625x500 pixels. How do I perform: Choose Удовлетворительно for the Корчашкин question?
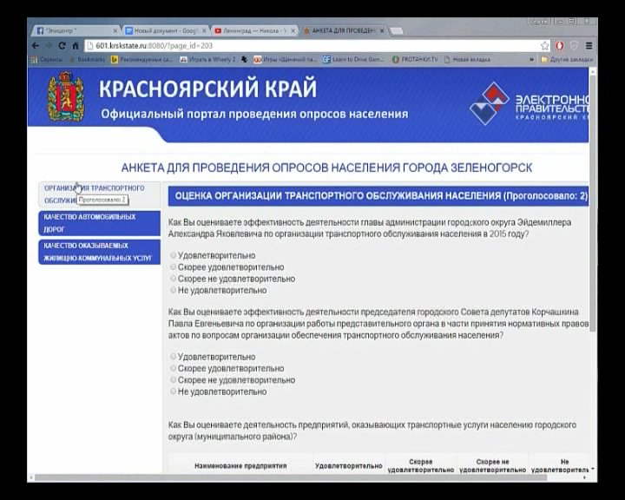[173, 357]
